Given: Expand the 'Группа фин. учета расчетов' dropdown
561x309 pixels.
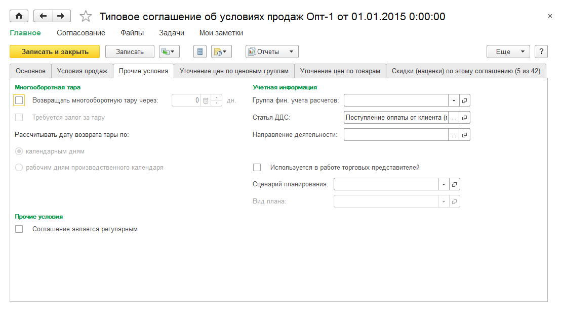Looking at the screenshot, I should coord(454,100).
